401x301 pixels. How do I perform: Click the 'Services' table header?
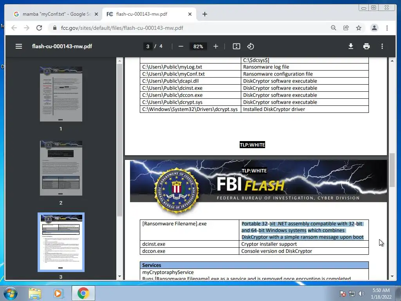click(254, 265)
